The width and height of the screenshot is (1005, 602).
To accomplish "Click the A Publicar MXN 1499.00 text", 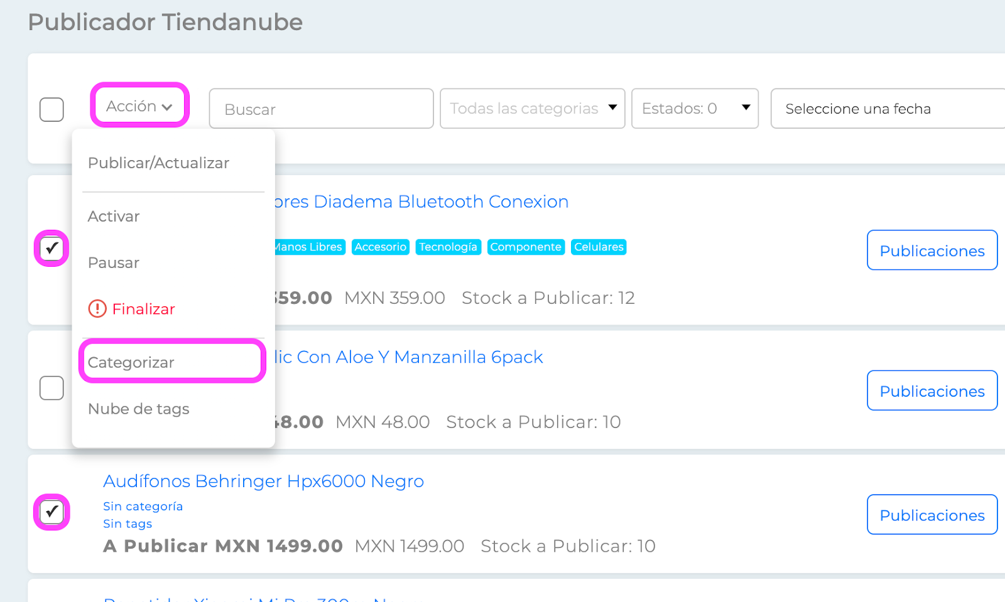I will [x=224, y=546].
